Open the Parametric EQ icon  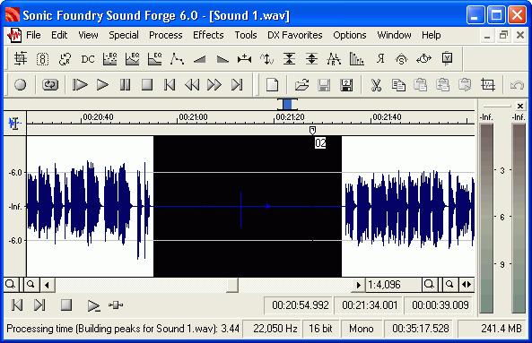[x=154, y=59]
